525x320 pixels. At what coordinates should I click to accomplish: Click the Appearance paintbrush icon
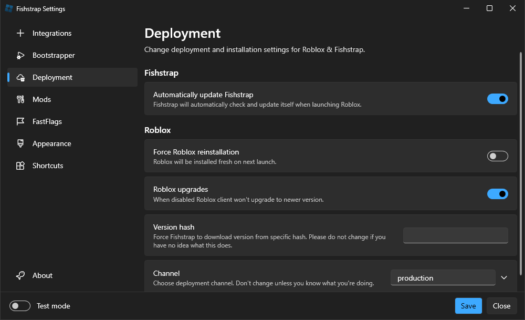20,143
